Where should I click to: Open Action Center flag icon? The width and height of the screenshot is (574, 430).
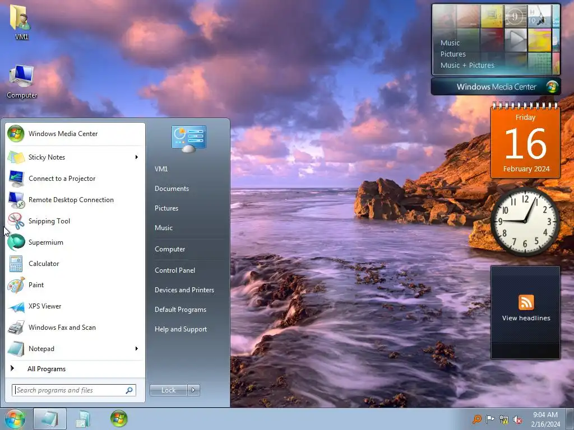point(490,419)
